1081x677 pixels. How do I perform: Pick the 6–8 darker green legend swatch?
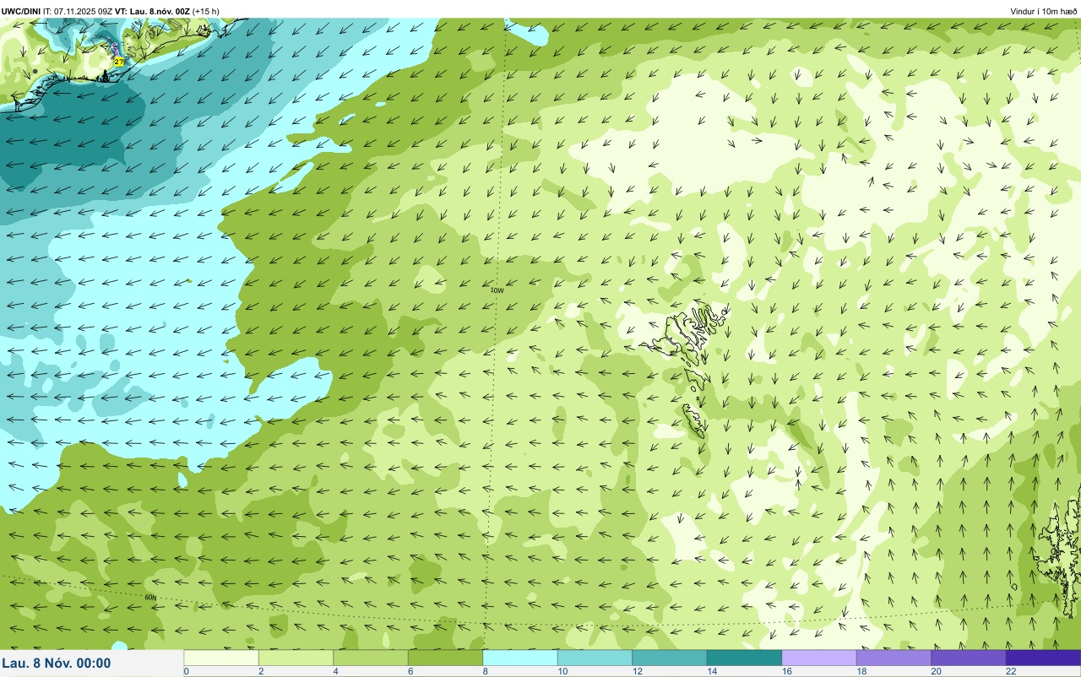(x=445, y=658)
